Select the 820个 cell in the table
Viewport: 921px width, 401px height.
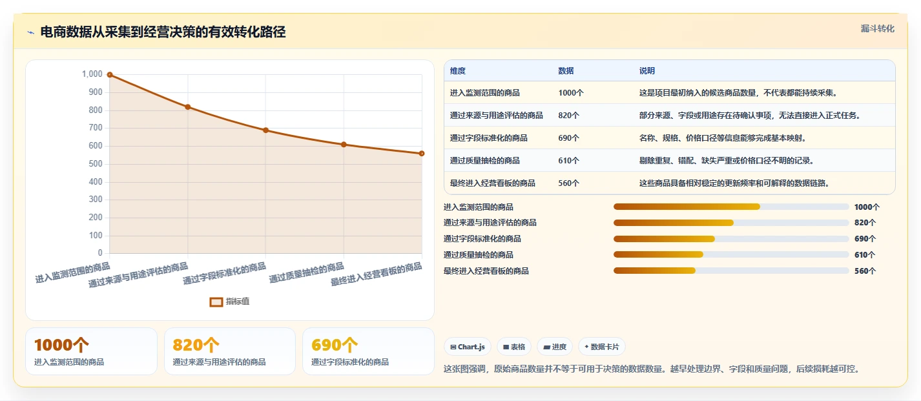point(568,115)
